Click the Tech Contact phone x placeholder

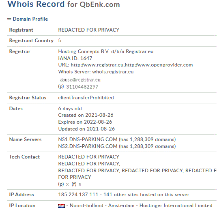coord(67,184)
